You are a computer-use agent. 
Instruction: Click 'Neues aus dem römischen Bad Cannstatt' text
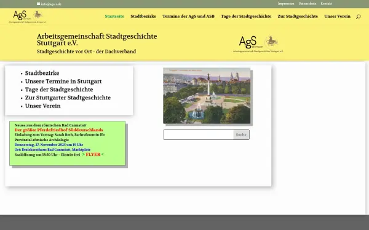pos(50,125)
